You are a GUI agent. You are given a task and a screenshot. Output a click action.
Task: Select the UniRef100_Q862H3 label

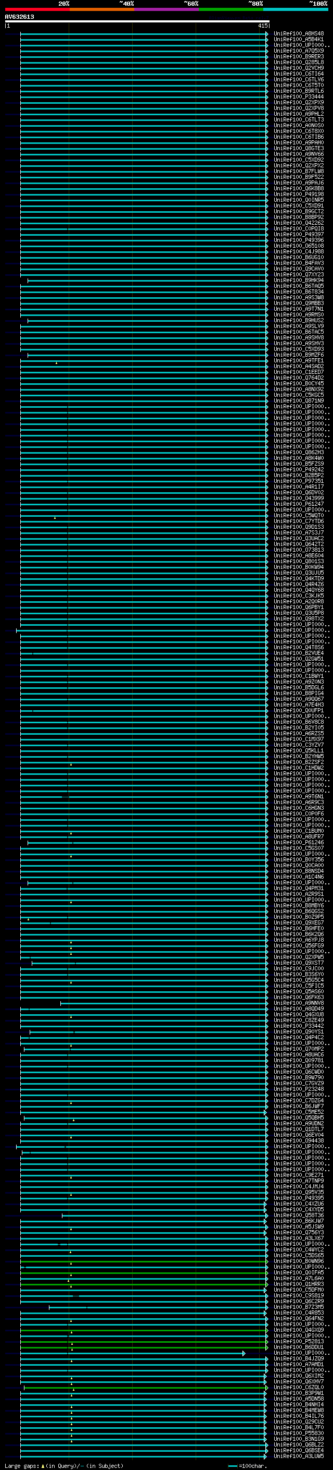(299, 453)
